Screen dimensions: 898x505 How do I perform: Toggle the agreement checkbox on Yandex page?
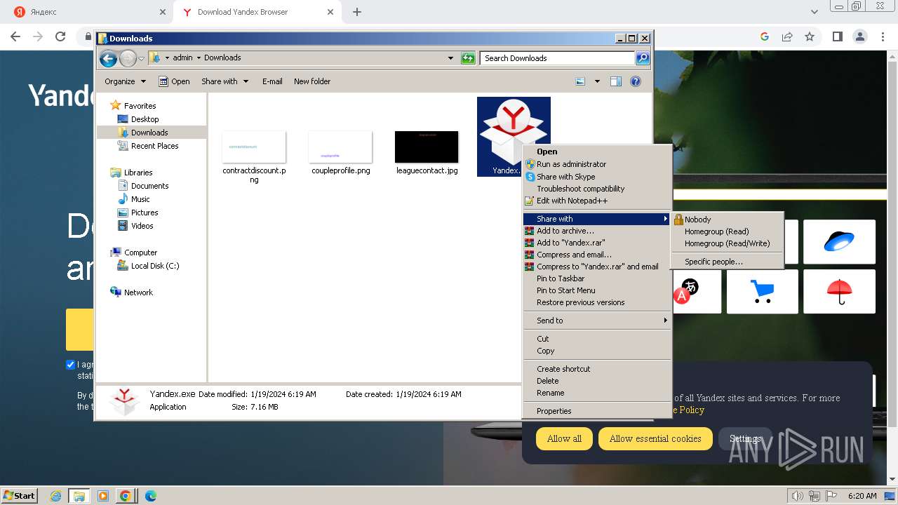click(70, 364)
